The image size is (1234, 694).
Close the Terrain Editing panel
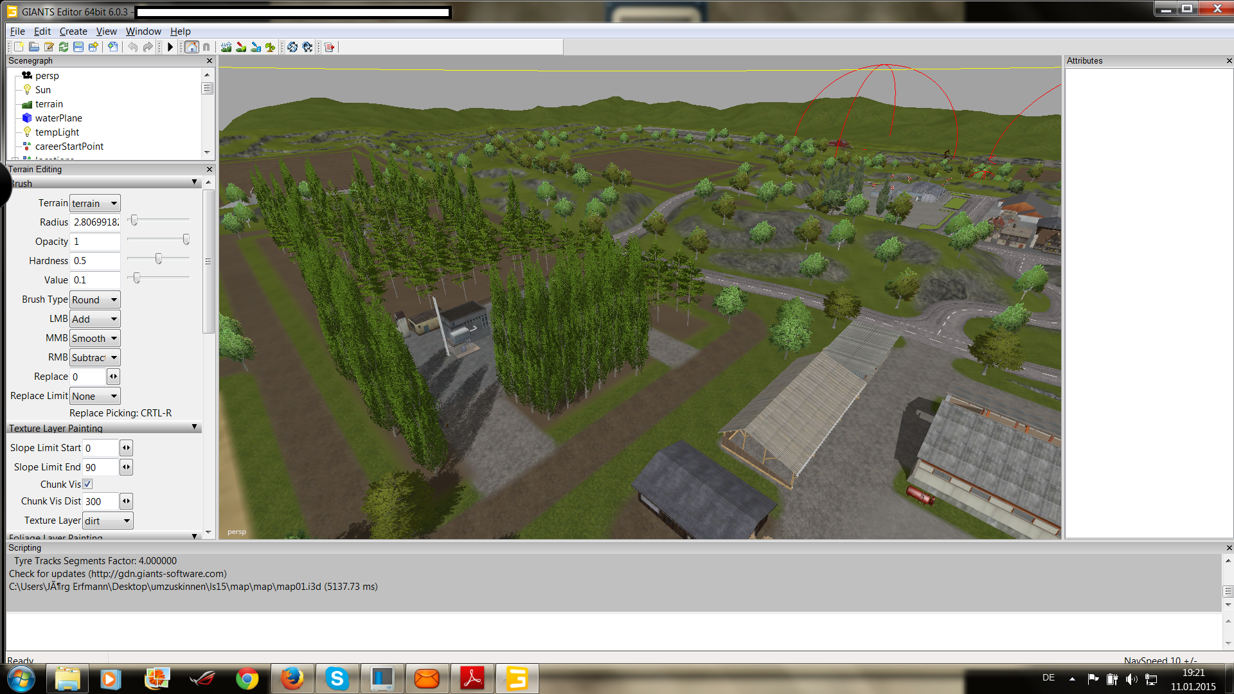[x=209, y=170]
